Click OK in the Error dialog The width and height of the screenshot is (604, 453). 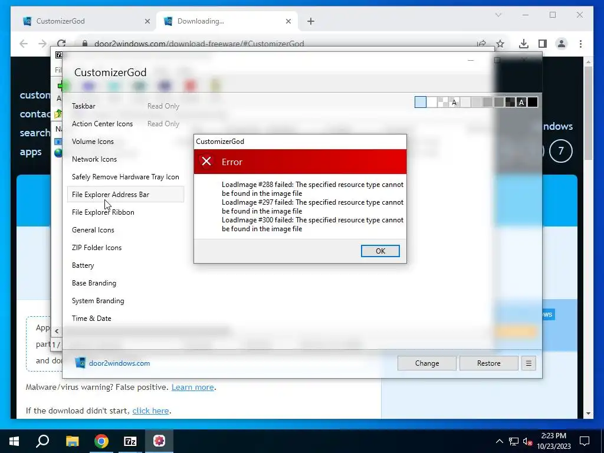click(x=380, y=251)
